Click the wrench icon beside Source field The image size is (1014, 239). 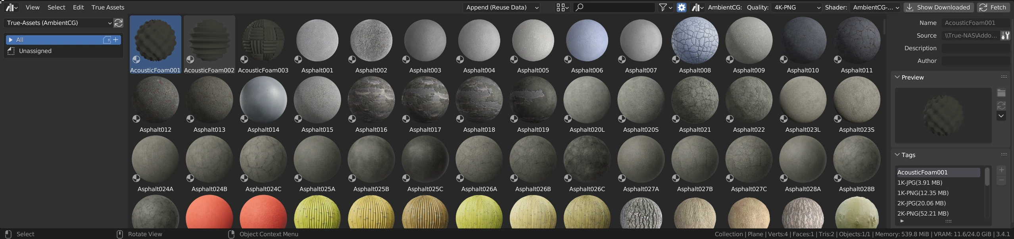point(1005,36)
